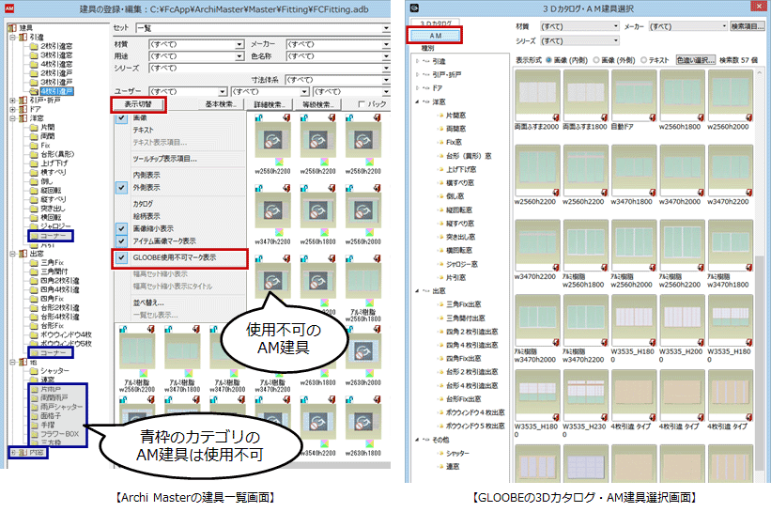Screen dimensions: 771x512
Task: Click the 表示切替 button
Action: (x=138, y=103)
